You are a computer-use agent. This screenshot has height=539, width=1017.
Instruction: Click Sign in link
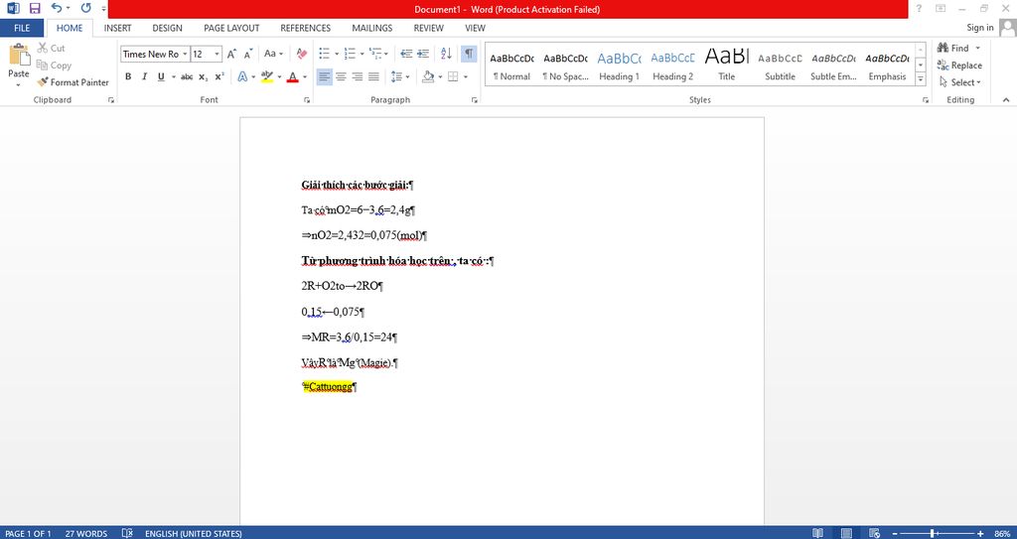click(x=980, y=27)
